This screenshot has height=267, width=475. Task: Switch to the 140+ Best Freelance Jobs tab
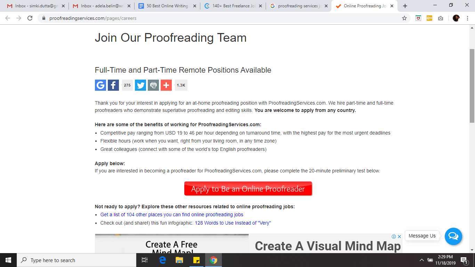click(x=233, y=6)
